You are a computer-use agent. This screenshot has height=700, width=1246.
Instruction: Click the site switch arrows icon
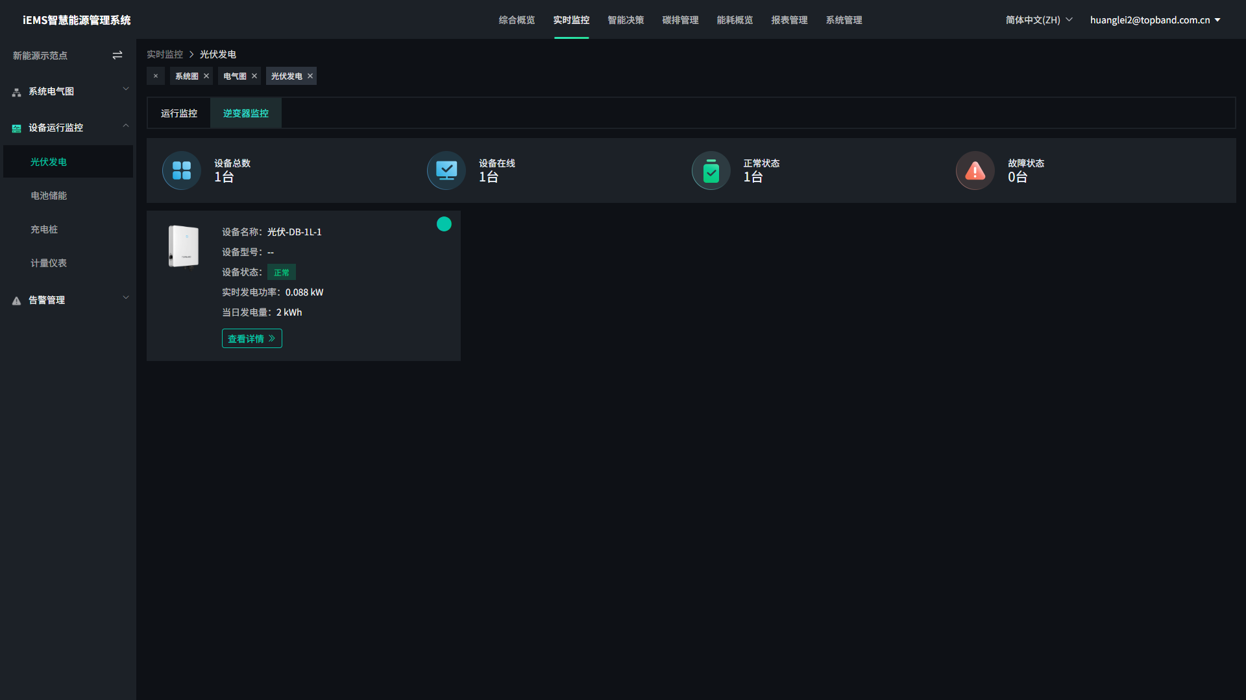[x=117, y=56]
